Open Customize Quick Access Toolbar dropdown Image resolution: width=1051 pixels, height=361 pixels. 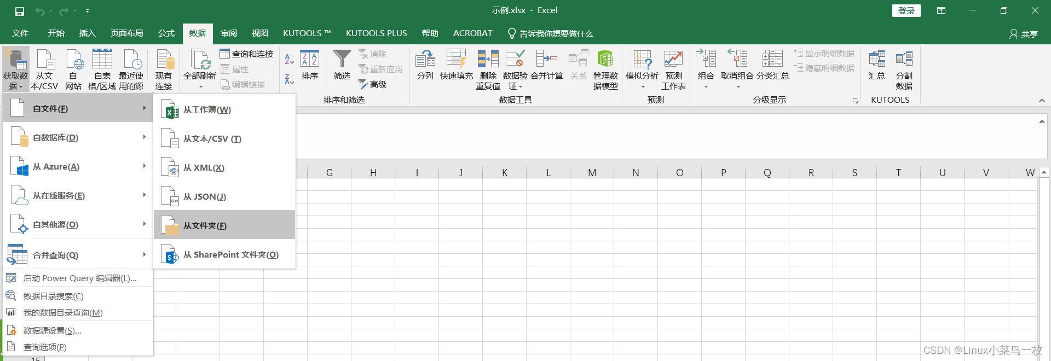click(88, 11)
